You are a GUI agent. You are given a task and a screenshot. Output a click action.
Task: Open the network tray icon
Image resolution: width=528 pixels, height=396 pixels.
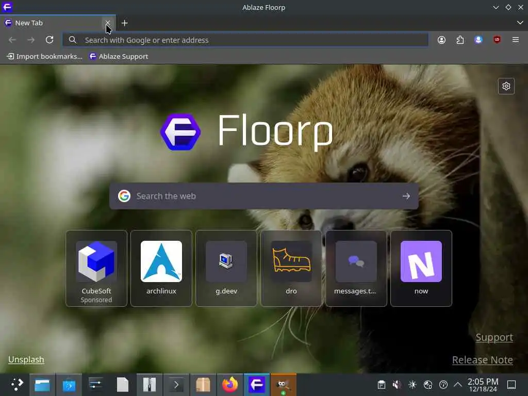coord(427,385)
